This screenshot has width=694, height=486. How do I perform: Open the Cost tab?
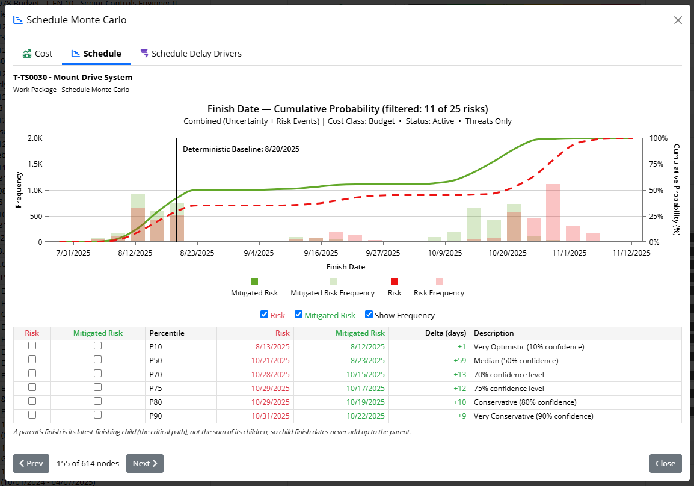[38, 54]
